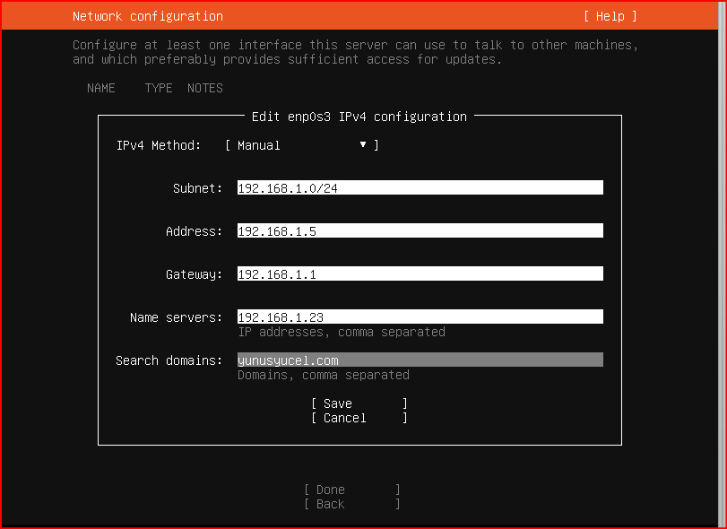727x529 pixels.
Task: Select the Done button below dialog
Action: click(x=352, y=490)
